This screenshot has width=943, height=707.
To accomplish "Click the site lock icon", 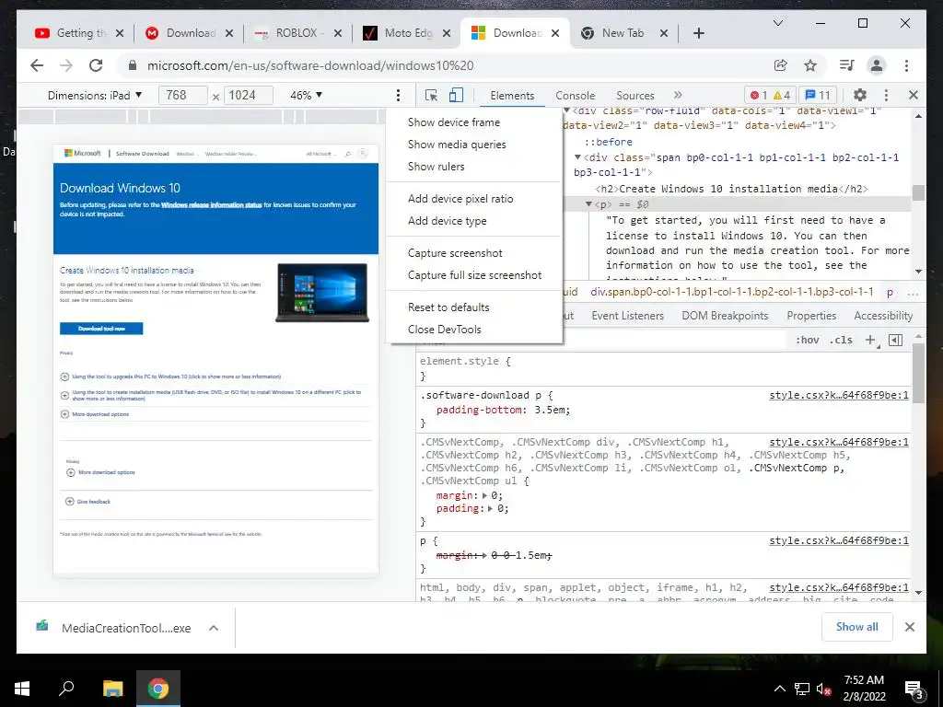I will tap(133, 65).
